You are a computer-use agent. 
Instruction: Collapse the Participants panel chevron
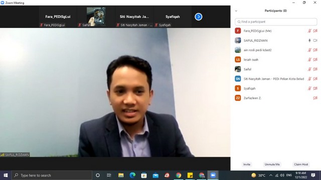236,11
